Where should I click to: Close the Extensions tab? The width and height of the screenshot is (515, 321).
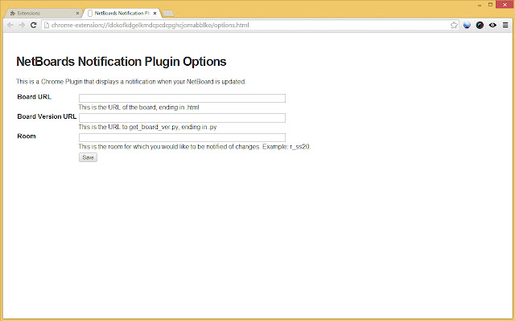[77, 14]
